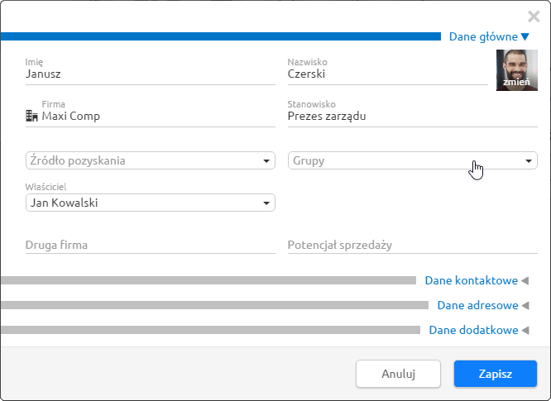Click the company building icon beside Firma
551x401 pixels.
click(x=31, y=116)
